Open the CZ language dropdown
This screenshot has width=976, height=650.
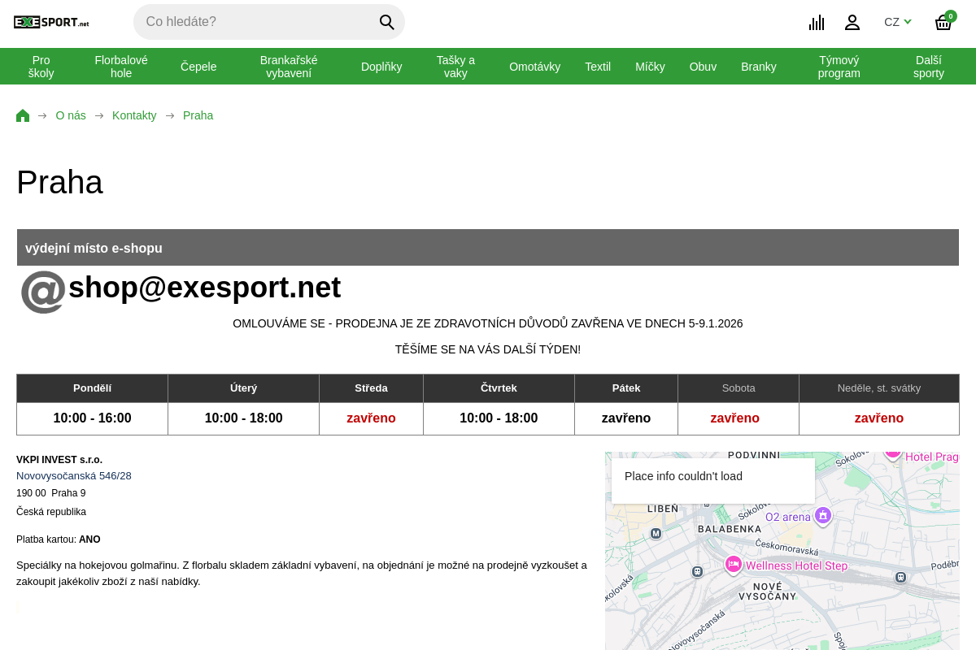tap(897, 22)
